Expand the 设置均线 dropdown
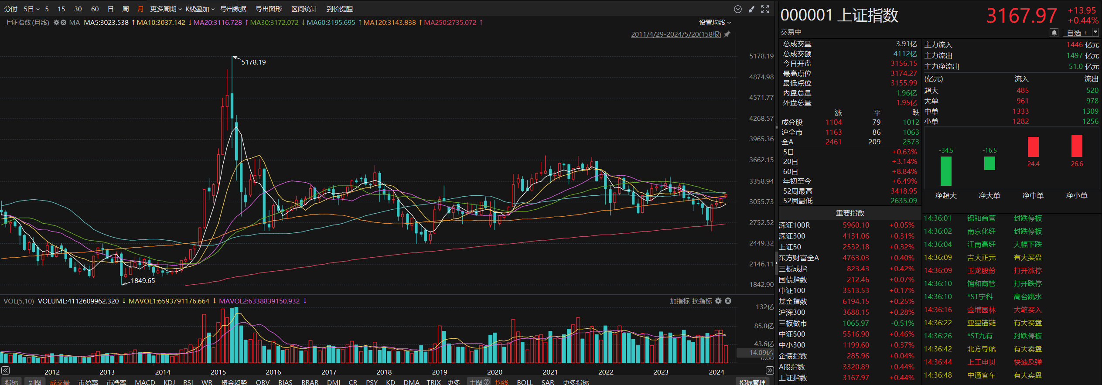1102x385 pixels. pos(715,23)
